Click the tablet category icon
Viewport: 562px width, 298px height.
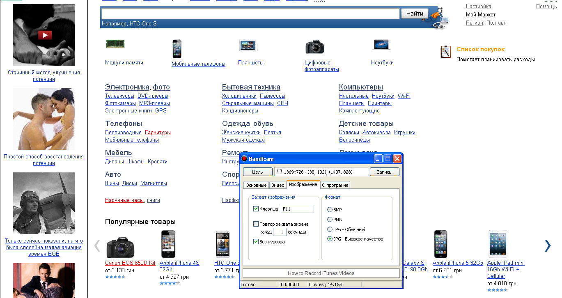248,45
